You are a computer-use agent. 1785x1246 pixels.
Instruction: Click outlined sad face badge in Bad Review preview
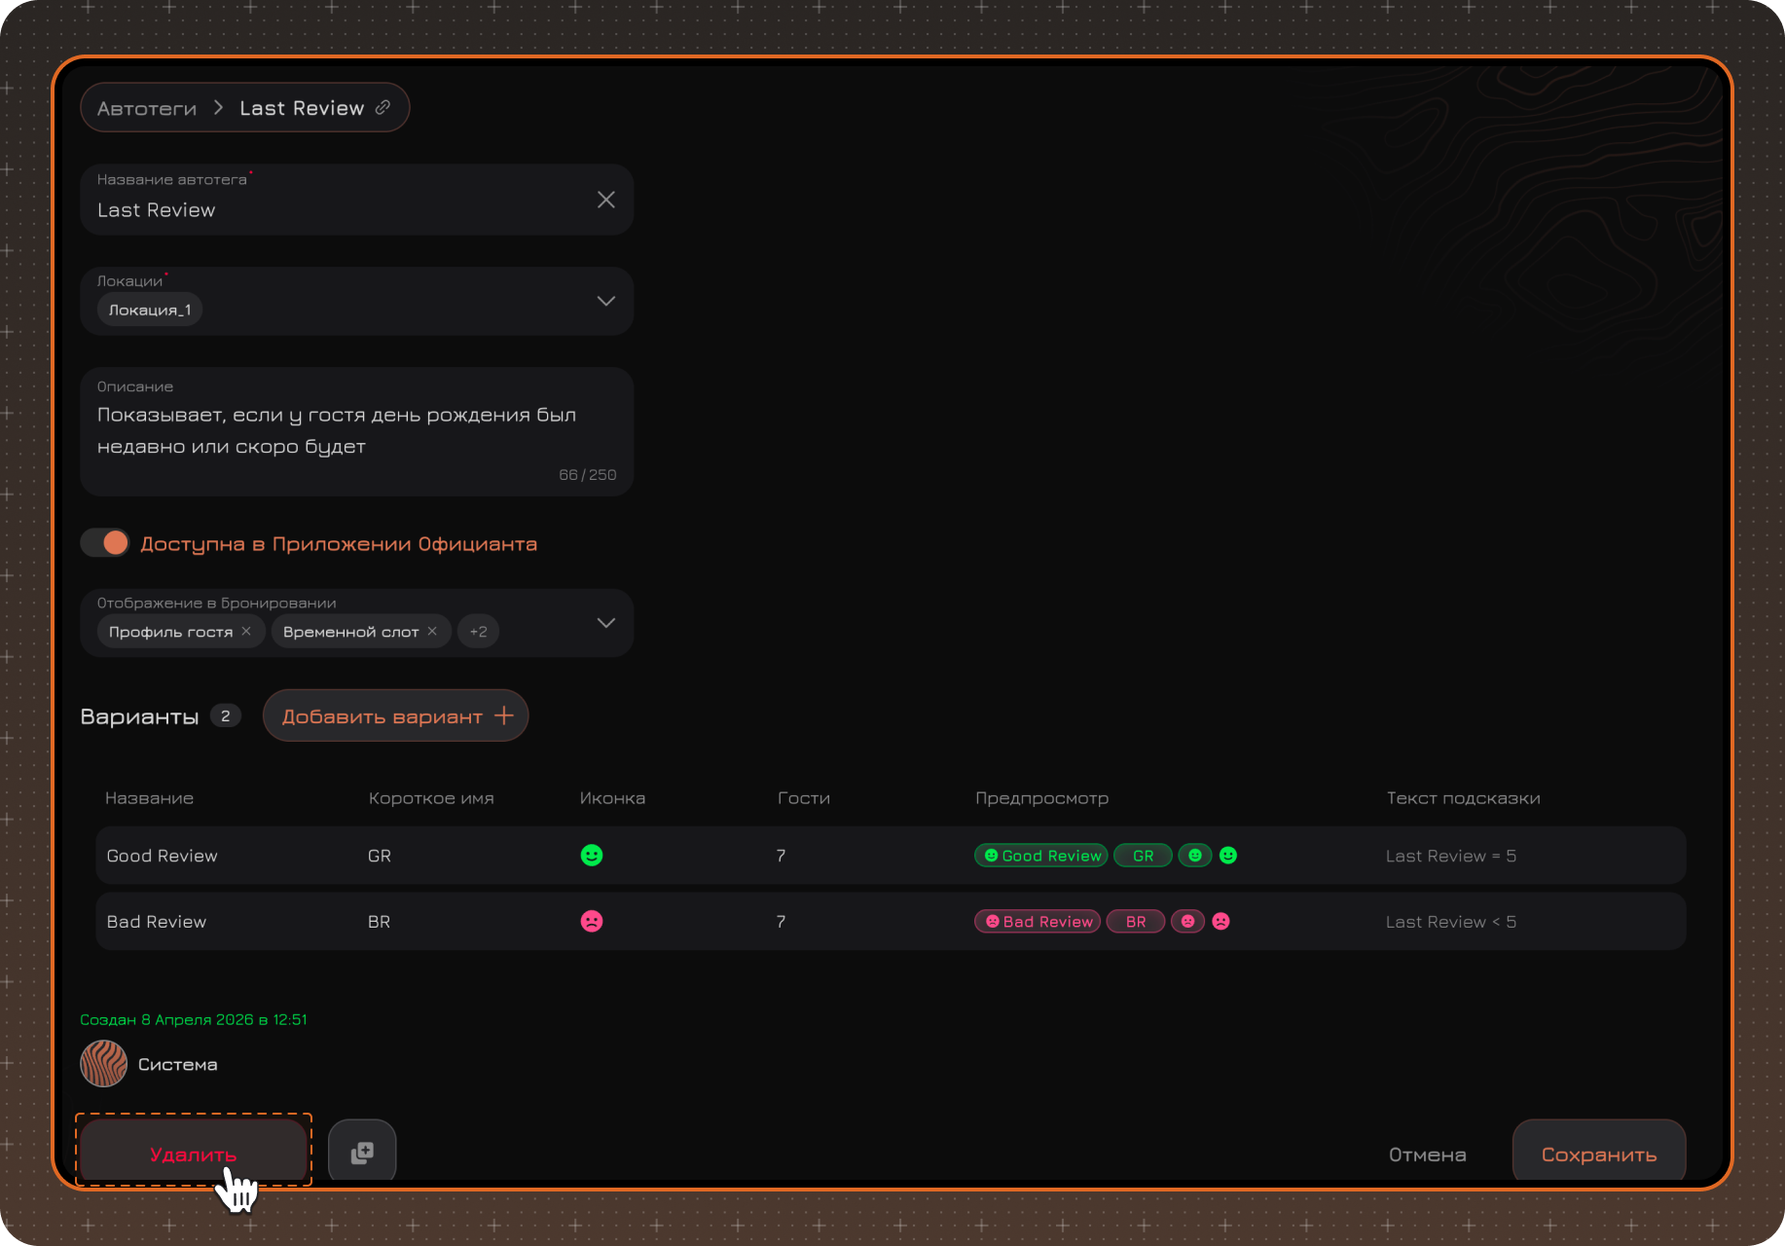1188,922
